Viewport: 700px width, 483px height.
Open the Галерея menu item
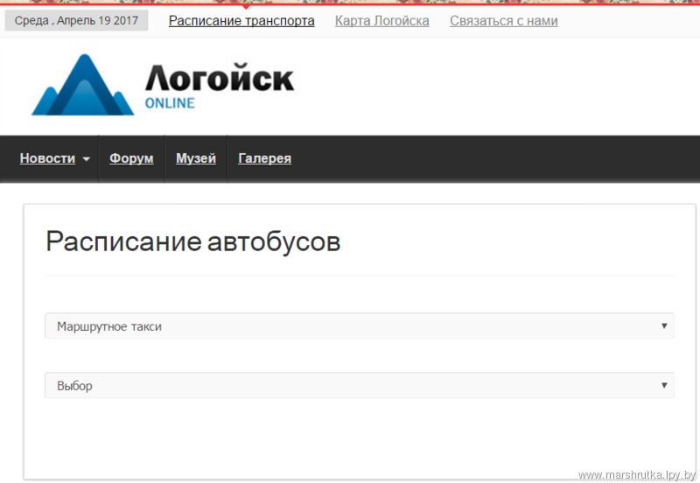point(265,158)
